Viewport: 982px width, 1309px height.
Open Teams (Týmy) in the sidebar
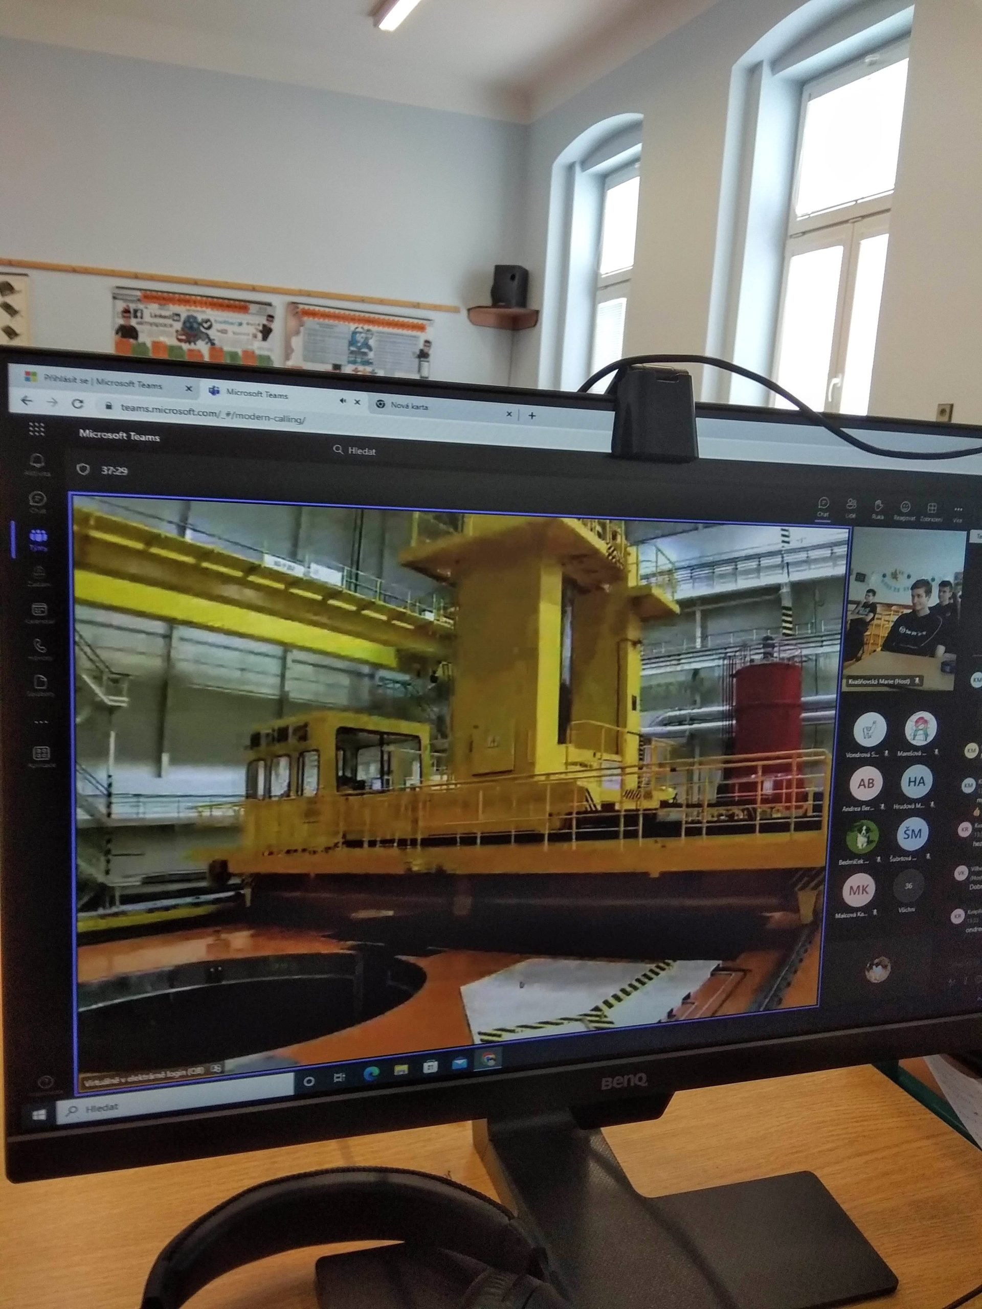tap(38, 539)
